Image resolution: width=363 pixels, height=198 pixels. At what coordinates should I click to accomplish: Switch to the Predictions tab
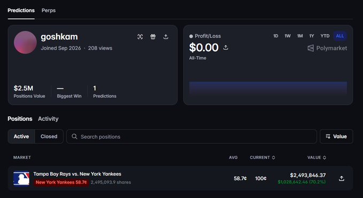[x=21, y=10]
